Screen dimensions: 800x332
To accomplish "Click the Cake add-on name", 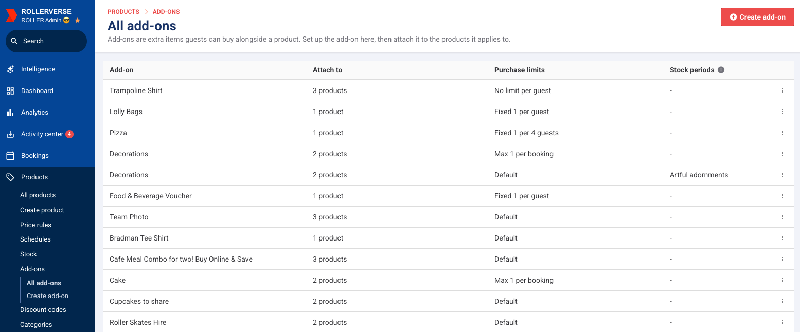I will (x=118, y=280).
